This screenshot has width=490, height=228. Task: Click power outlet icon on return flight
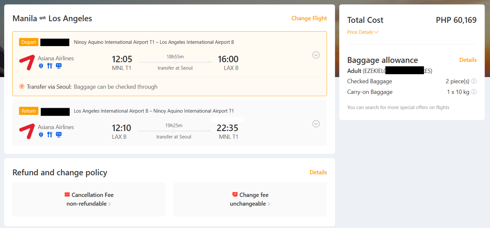point(41,135)
